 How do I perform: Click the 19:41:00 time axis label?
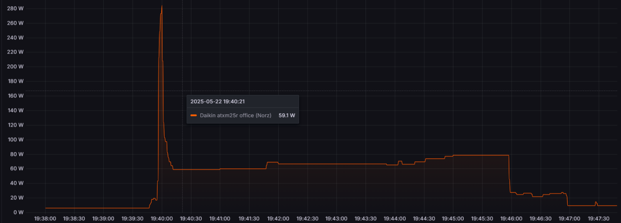click(x=220, y=219)
